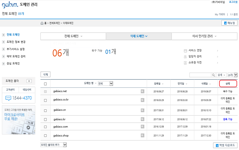This screenshot has width=239, height=150.
Task: Check the gabiacs.kr row checkbox
Action: 45,119
